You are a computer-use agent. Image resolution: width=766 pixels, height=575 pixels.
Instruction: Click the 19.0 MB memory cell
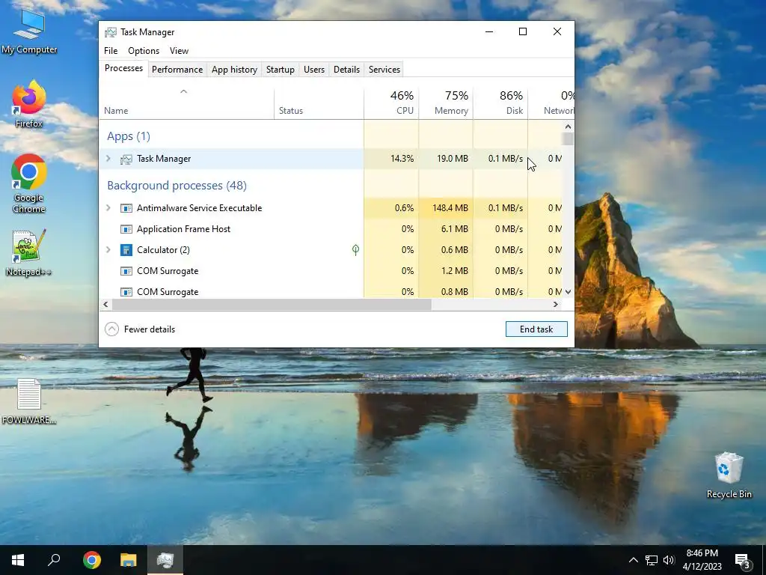tap(446, 159)
